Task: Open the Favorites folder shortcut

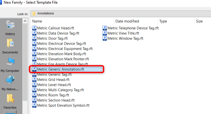Action: (x=10, y=101)
